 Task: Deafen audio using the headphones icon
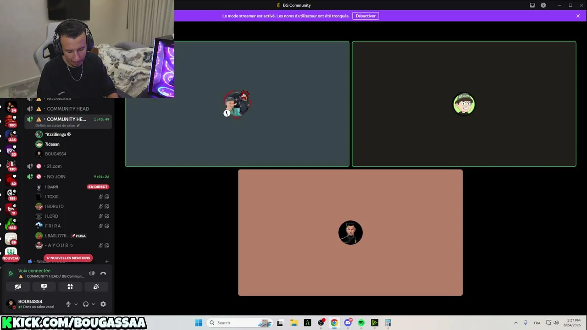(x=86, y=304)
